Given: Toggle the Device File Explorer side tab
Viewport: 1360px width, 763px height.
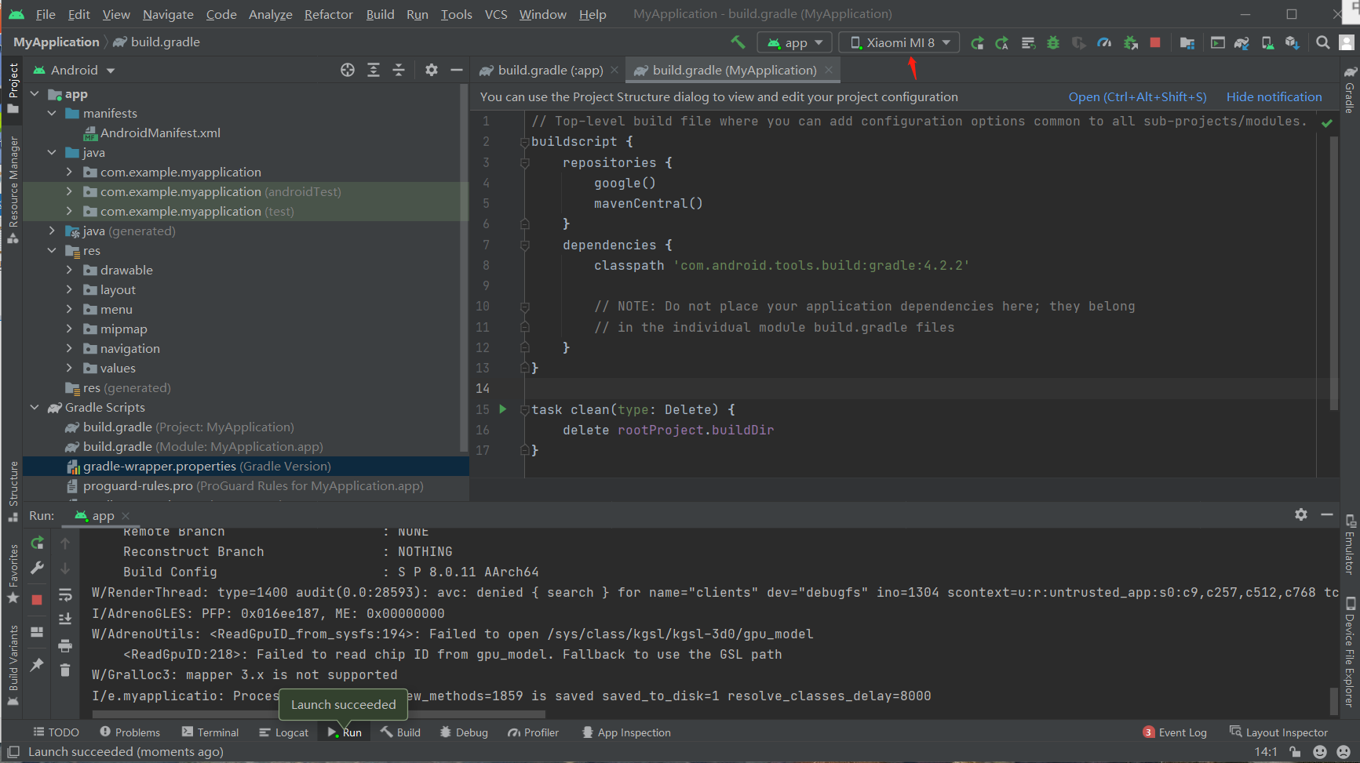Looking at the screenshot, I should [1350, 652].
